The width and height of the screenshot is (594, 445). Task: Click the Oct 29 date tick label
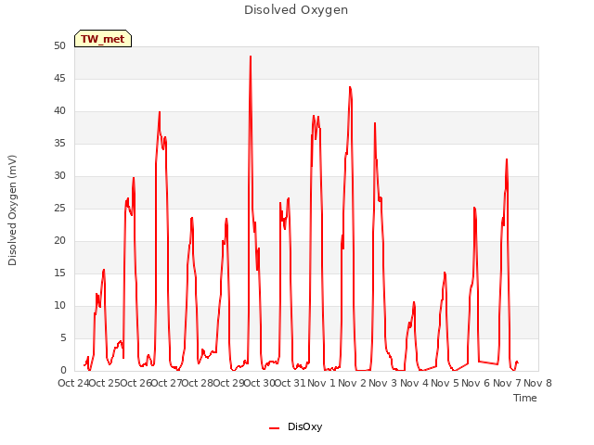[x=228, y=383]
